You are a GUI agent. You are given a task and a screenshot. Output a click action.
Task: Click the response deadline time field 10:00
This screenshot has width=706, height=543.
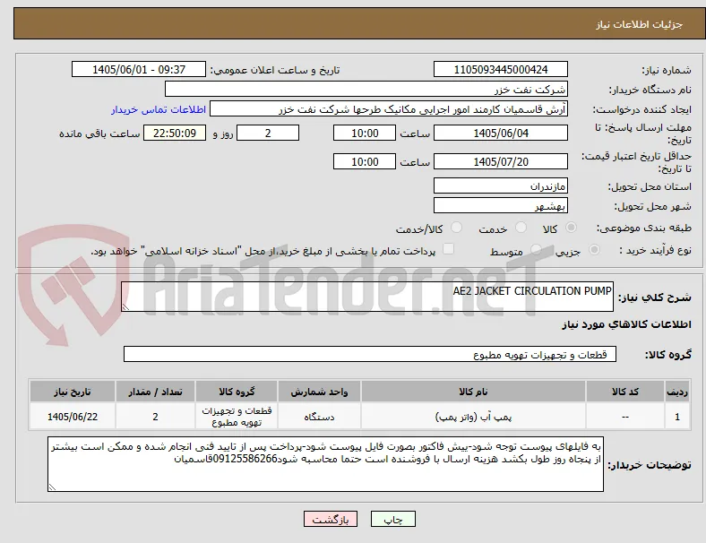pos(365,133)
